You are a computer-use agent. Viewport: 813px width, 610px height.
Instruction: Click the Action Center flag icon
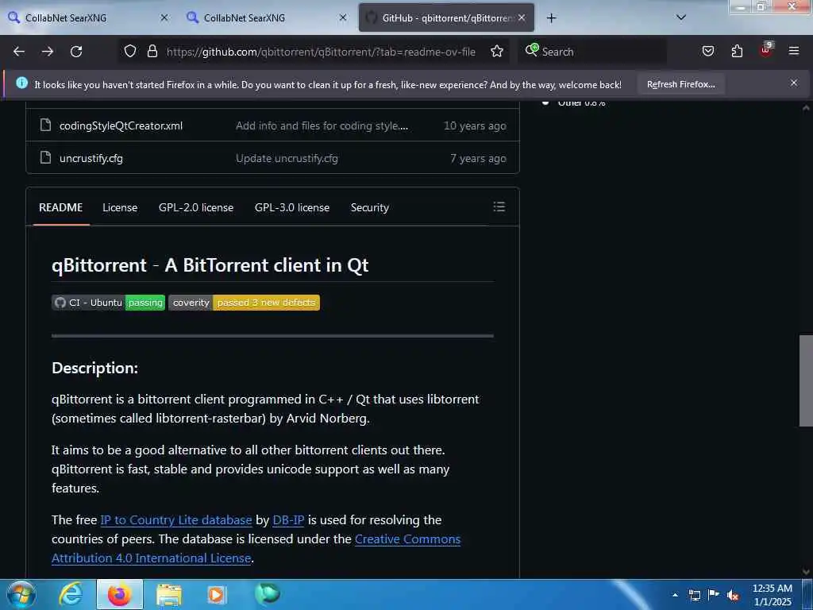(x=714, y=594)
